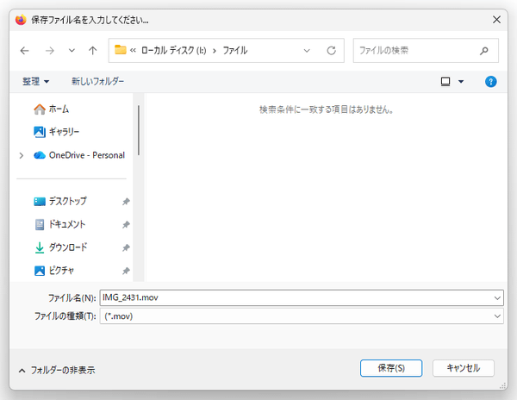Change the view layout icon
The image size is (517, 400).
445,81
